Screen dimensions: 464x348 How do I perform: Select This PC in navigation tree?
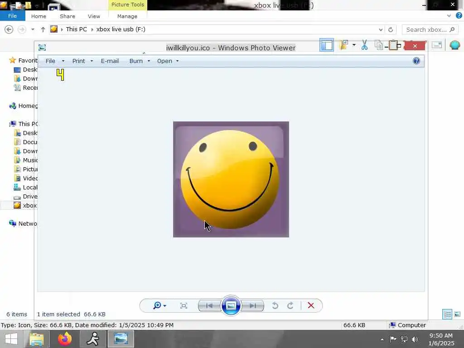tap(24, 124)
